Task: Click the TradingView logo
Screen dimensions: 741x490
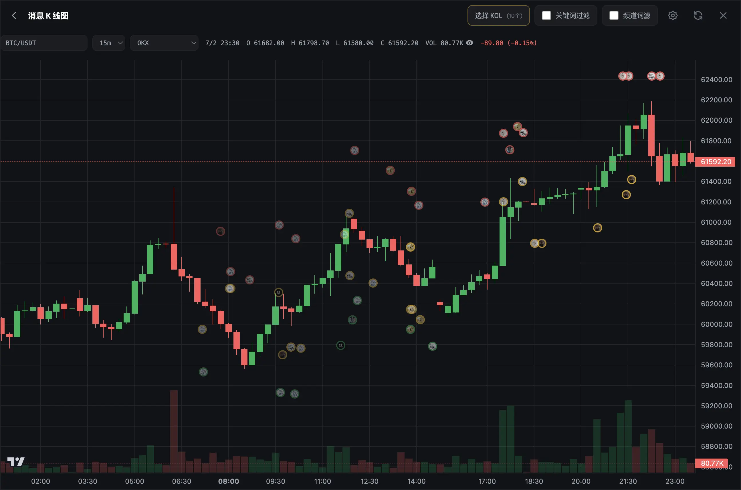Action: point(16,462)
